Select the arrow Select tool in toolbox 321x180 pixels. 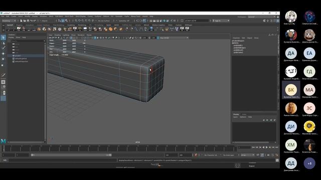(x=4, y=37)
